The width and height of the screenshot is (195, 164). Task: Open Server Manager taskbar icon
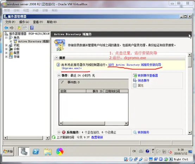[x=24, y=151]
